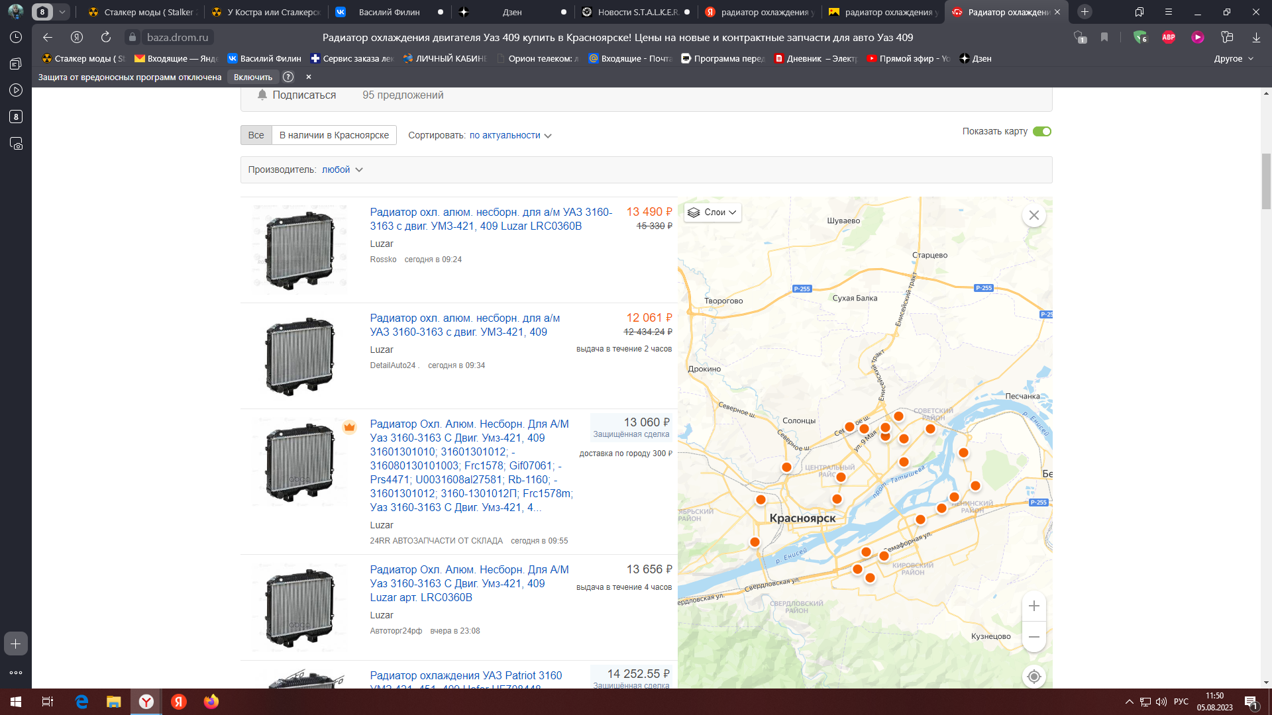Click the 'Красноярск' city label on map
1272x715 pixels.
click(x=802, y=518)
